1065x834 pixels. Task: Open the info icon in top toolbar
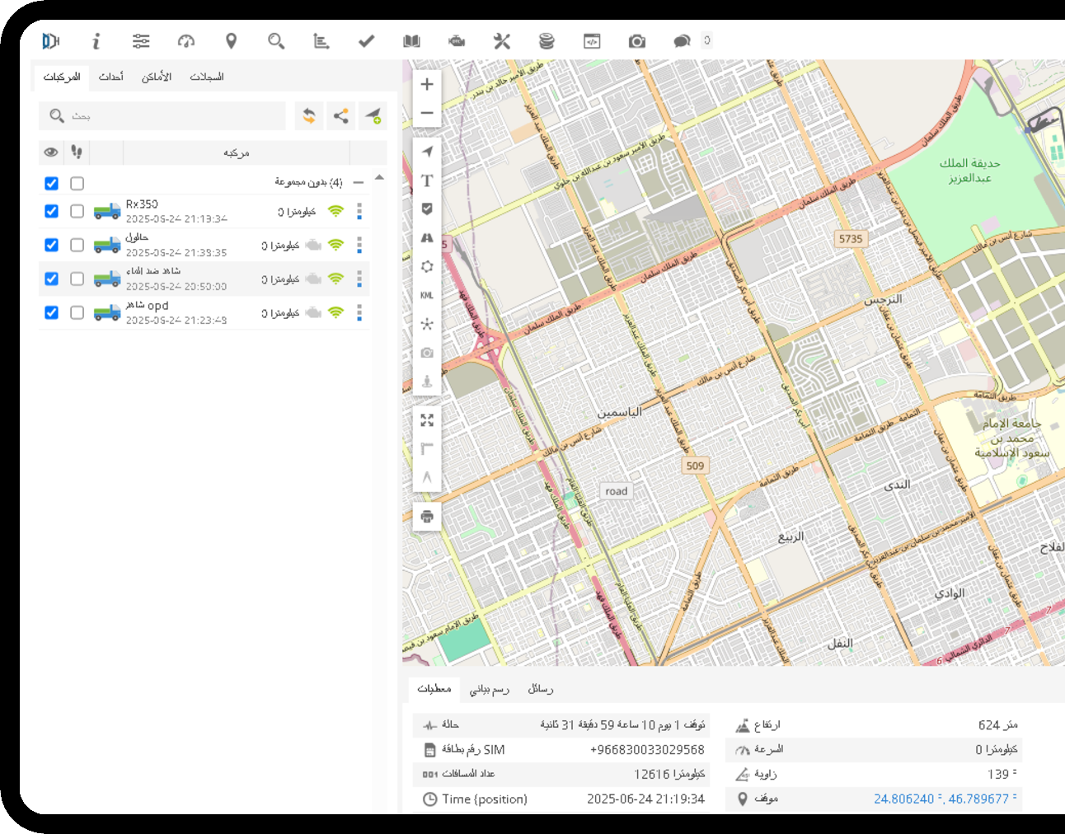click(96, 41)
